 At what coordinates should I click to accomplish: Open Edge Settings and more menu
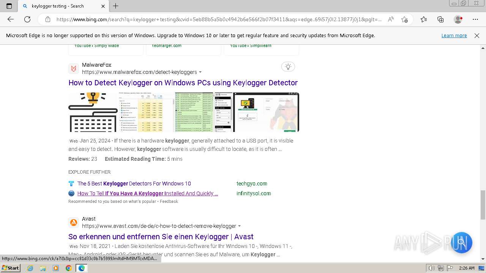[x=475, y=19]
